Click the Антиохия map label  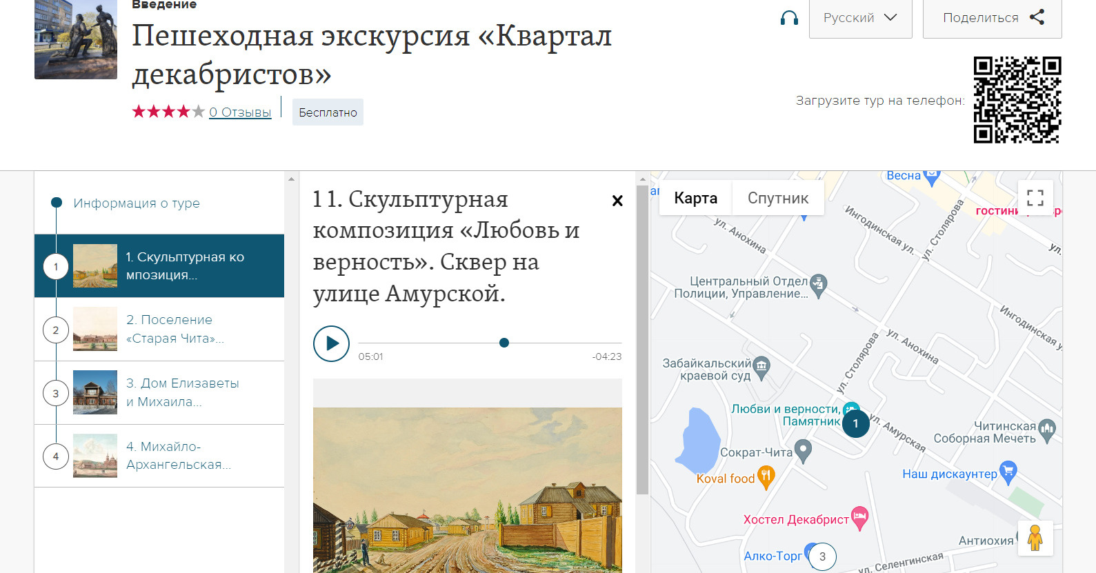pos(986,541)
